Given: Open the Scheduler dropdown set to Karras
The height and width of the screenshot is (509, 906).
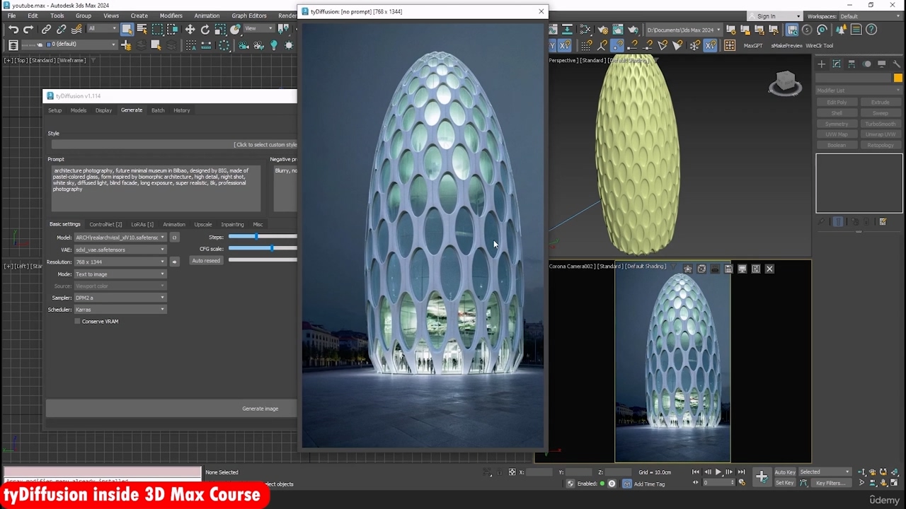Looking at the screenshot, I should coord(120,310).
